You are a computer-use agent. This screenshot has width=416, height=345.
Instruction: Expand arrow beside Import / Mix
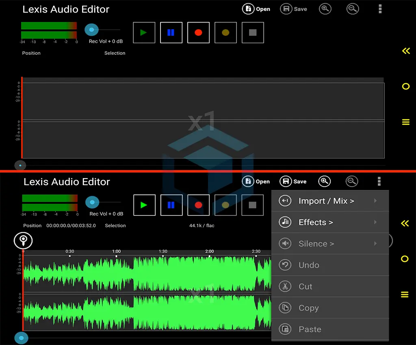tap(375, 201)
